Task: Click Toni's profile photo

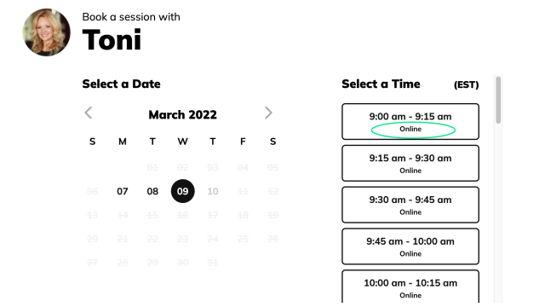Action: [x=47, y=32]
